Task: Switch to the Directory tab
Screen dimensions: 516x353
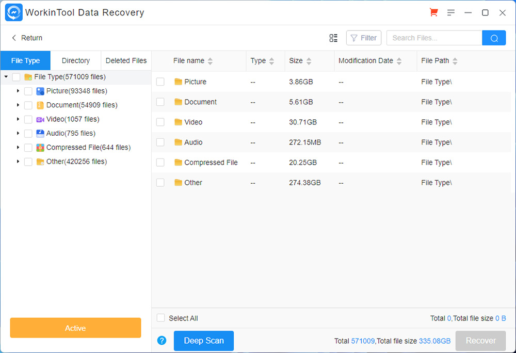Action: 76,60
